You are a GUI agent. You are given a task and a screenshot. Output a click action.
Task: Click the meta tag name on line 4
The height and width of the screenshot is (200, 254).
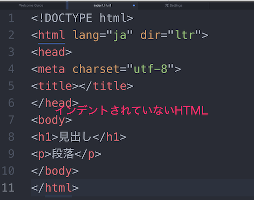coord(51,69)
